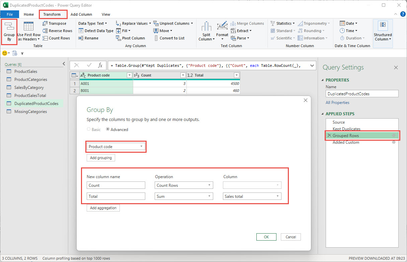The image size is (407, 262).
Task: Click the Add aggregation button
Action: (103, 208)
